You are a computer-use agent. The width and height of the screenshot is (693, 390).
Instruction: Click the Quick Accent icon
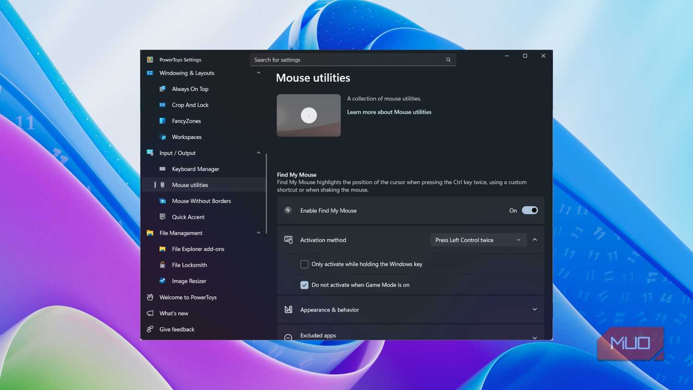(163, 217)
